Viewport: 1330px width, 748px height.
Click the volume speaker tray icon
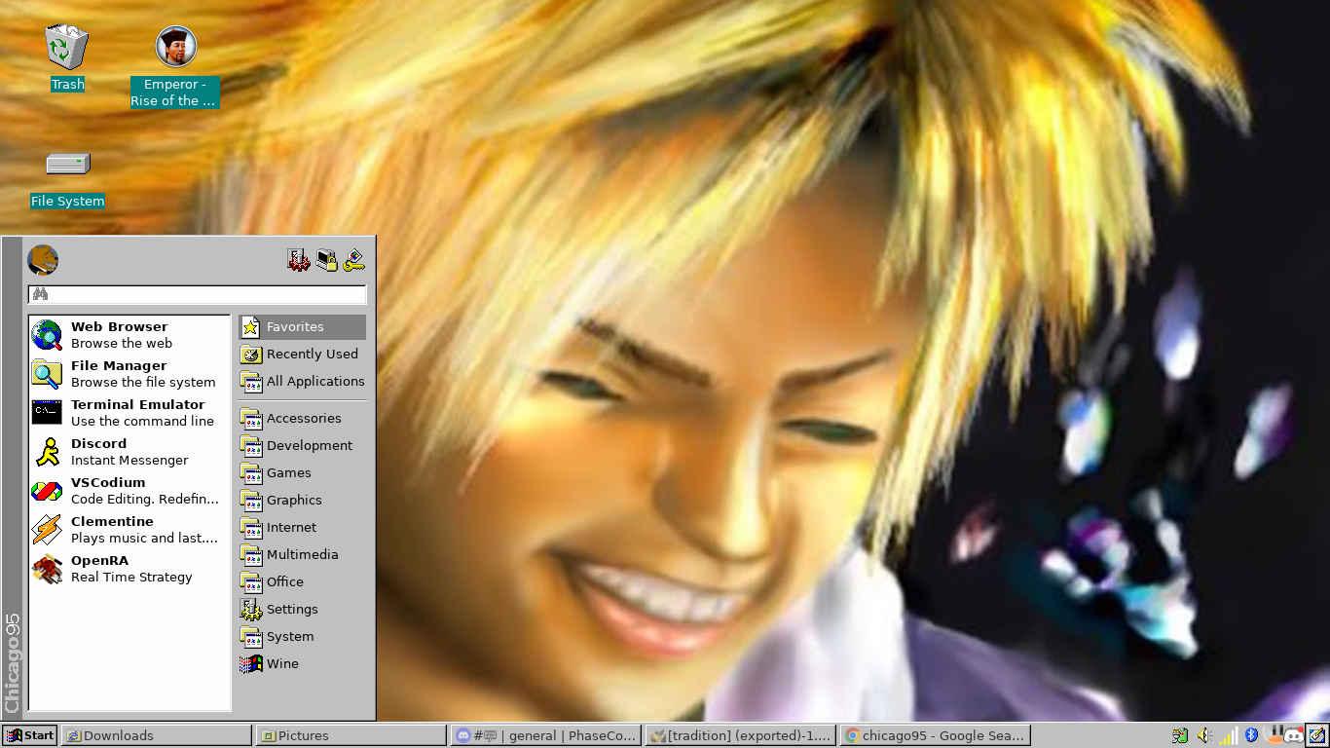1204,735
